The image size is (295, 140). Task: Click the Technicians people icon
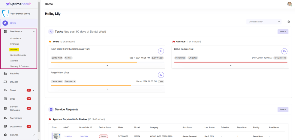coord(5,118)
